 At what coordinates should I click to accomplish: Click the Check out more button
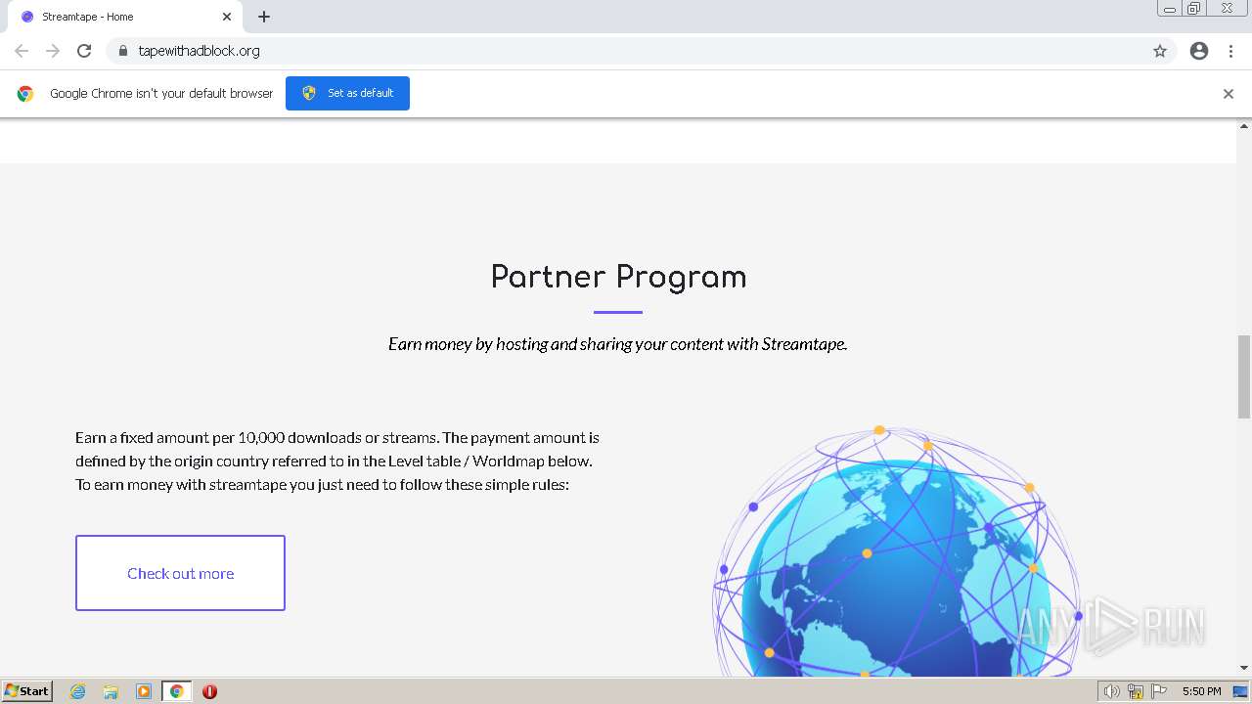(180, 573)
